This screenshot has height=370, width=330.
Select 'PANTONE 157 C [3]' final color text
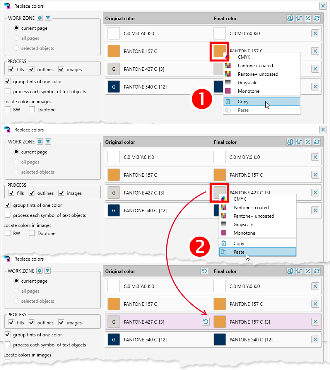pyautogui.click(x=250, y=322)
